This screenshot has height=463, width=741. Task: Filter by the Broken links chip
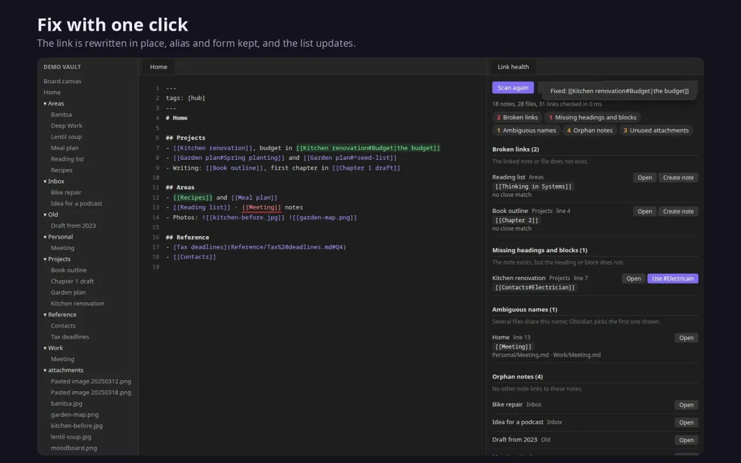coord(517,117)
